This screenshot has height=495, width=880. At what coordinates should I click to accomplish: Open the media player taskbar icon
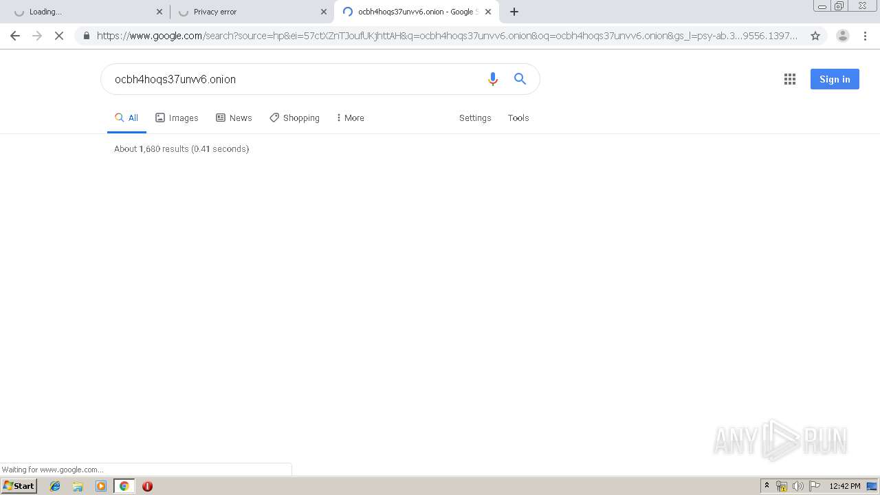(x=101, y=486)
